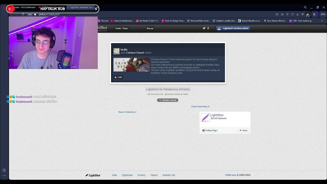
Task: Open the Reklam Ver footer link
Action: 169,175
